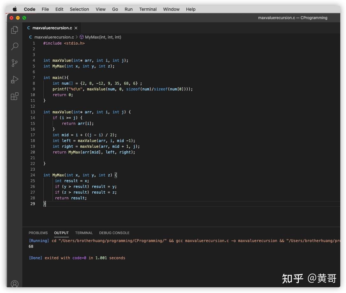Image resolution: width=346 pixels, height=293 pixels.
Task: Click 'int result = x;' on line 25
Action: 72,181
